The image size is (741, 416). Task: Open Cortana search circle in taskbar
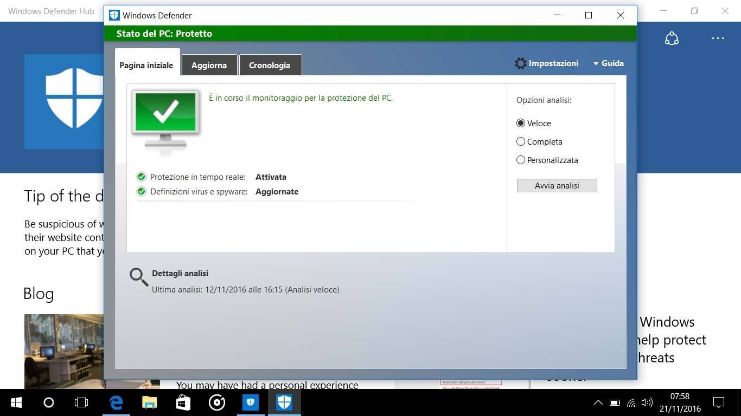coord(49,402)
